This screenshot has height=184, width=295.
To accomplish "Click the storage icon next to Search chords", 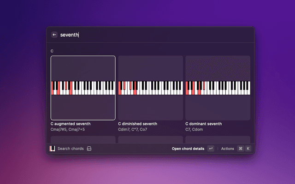I will [89, 149].
